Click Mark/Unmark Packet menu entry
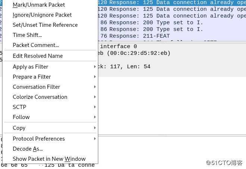The height and width of the screenshot is (169, 246). pyautogui.click(x=39, y=5)
